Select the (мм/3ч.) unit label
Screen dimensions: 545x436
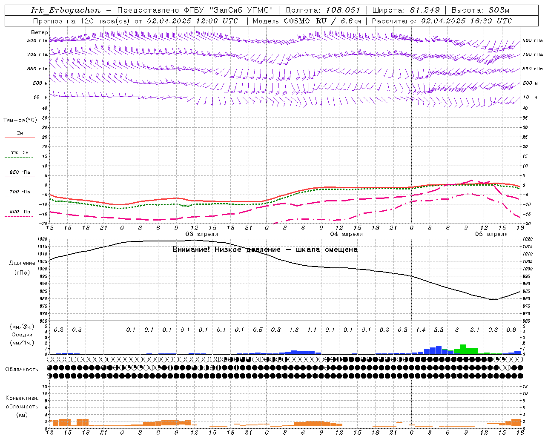22,327
